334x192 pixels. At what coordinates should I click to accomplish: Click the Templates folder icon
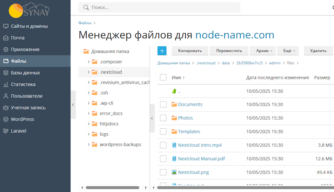(174, 132)
